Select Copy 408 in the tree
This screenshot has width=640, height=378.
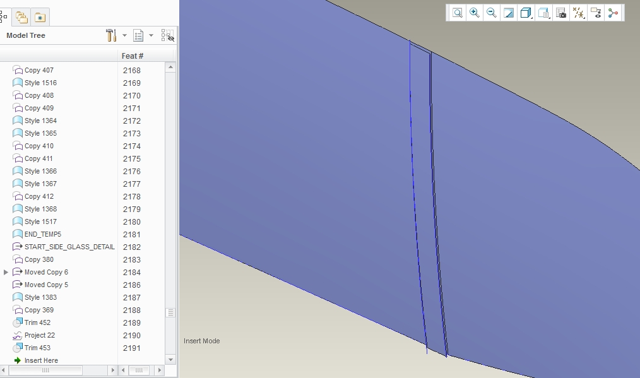(39, 95)
